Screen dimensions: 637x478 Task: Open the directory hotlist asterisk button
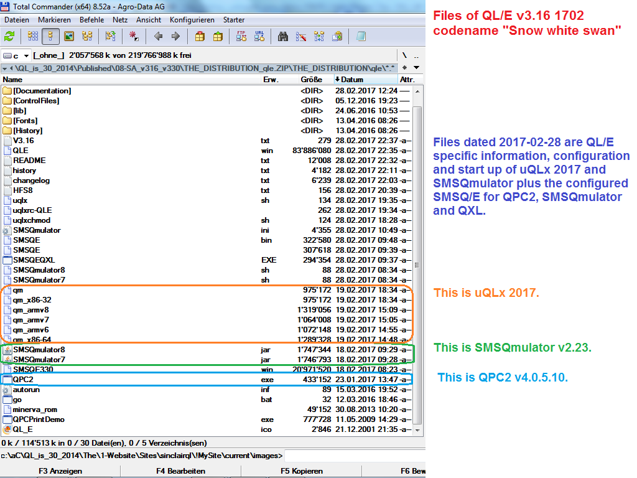[404, 68]
